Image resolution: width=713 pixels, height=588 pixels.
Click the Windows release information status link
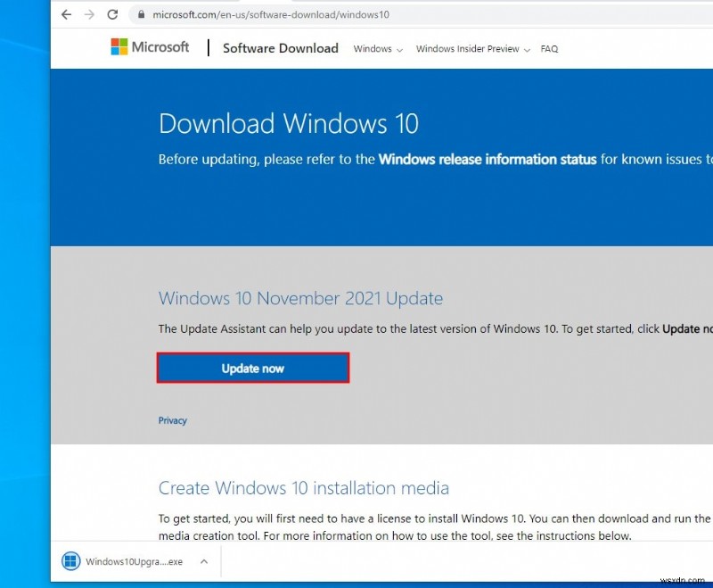tap(487, 160)
